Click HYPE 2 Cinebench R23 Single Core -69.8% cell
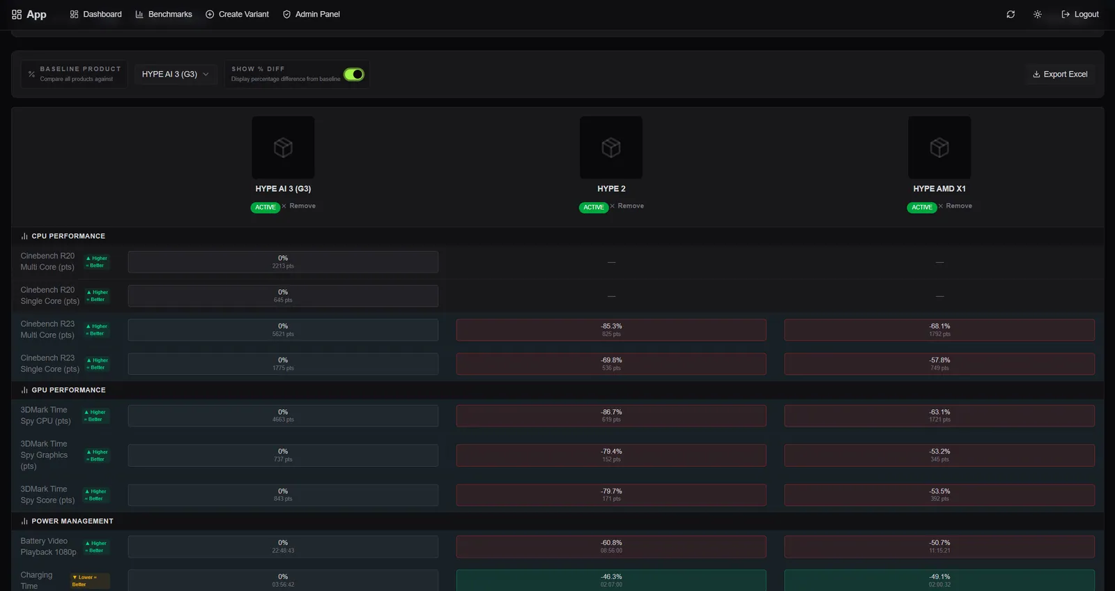 pos(611,364)
